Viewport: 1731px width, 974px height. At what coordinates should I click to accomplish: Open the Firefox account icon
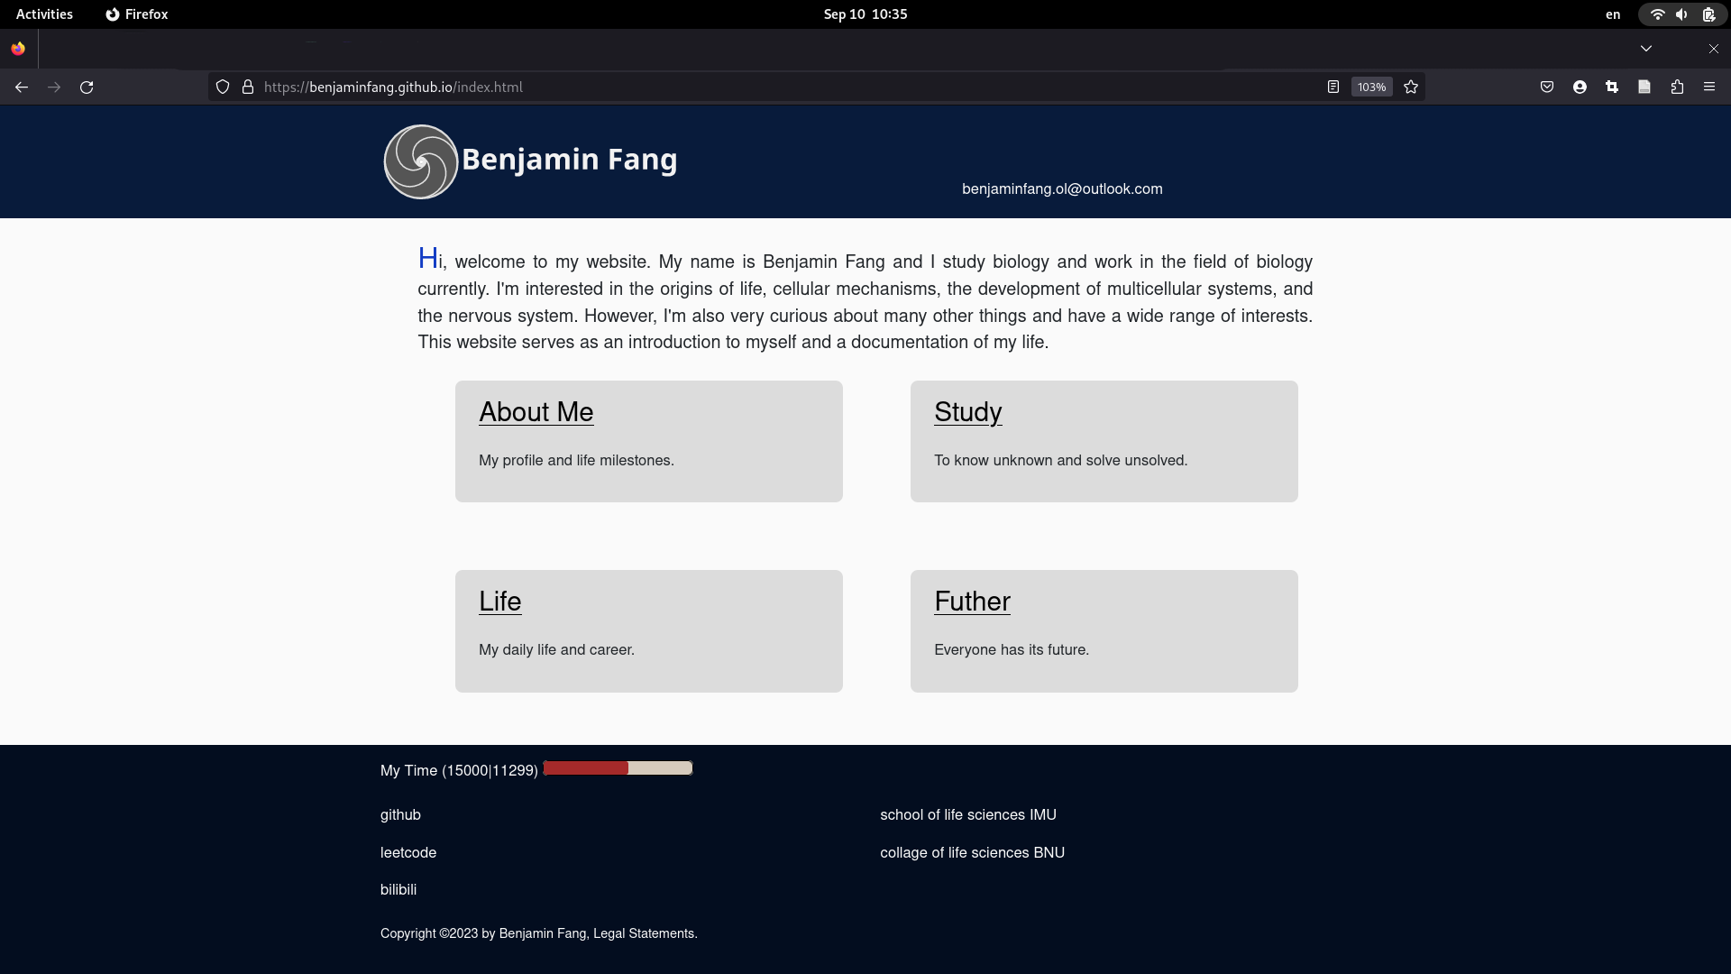pyautogui.click(x=1580, y=87)
